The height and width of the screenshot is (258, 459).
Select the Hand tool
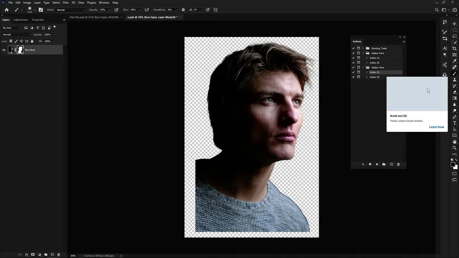click(x=455, y=142)
